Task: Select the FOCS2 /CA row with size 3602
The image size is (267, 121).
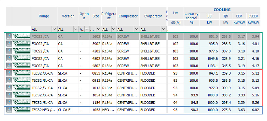Action: (x=133, y=36)
